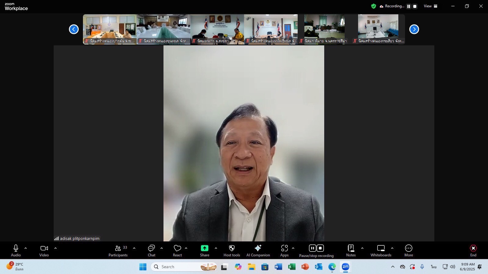Image resolution: width=488 pixels, height=274 pixels.
Task: Open the volume tray icon
Action: point(453,267)
